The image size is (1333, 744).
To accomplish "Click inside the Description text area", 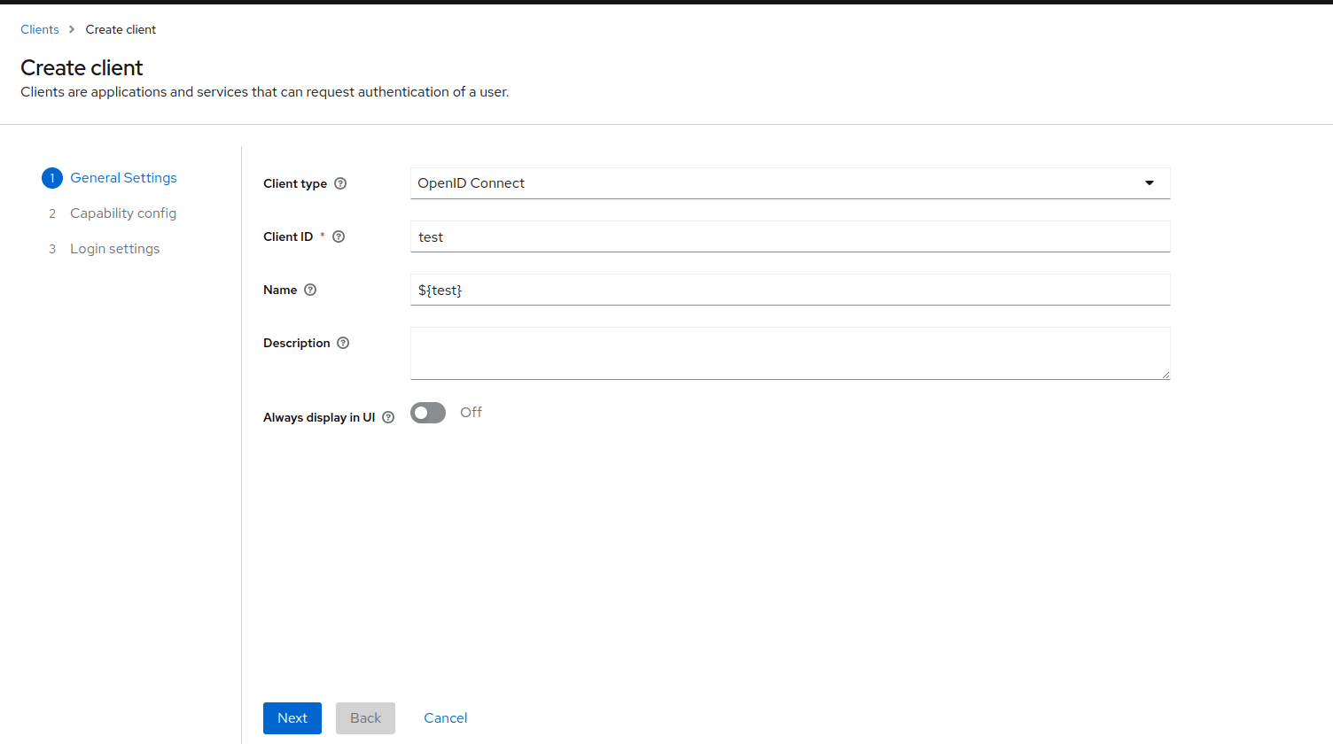I will [789, 353].
